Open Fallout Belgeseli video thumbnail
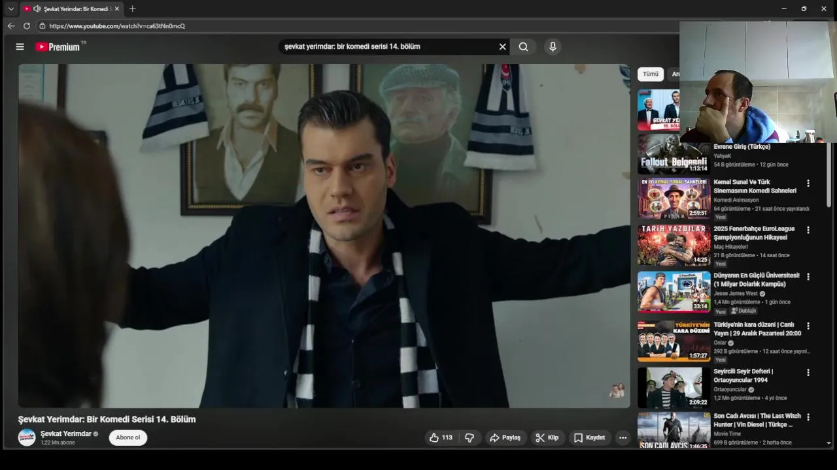837x470 pixels. click(x=674, y=154)
